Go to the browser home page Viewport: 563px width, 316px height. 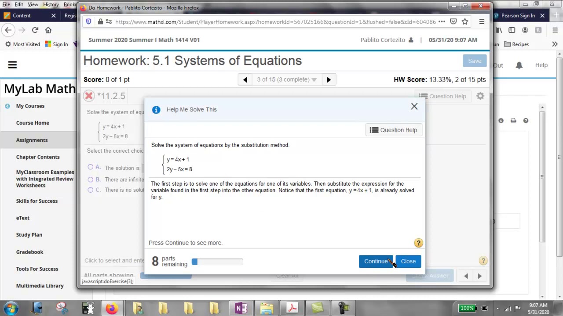click(x=48, y=30)
